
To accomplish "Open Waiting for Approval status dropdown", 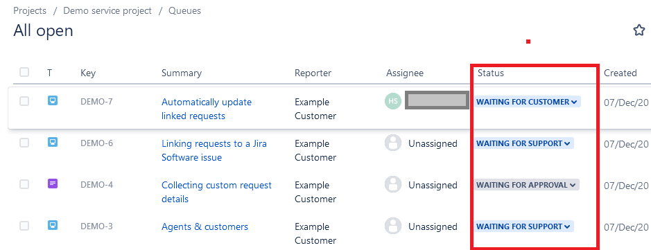I will pos(526,185).
